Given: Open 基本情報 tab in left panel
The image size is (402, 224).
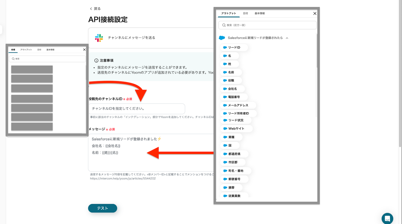Looking at the screenshot, I should point(50,50).
